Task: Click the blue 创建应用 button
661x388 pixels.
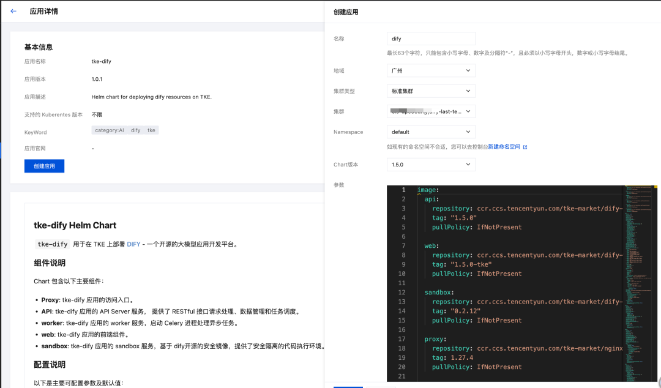Action: (x=44, y=166)
